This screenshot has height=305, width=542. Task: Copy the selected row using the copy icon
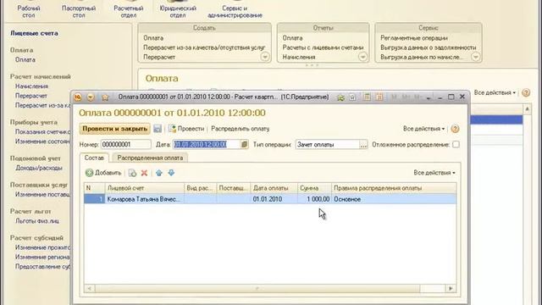(x=132, y=173)
